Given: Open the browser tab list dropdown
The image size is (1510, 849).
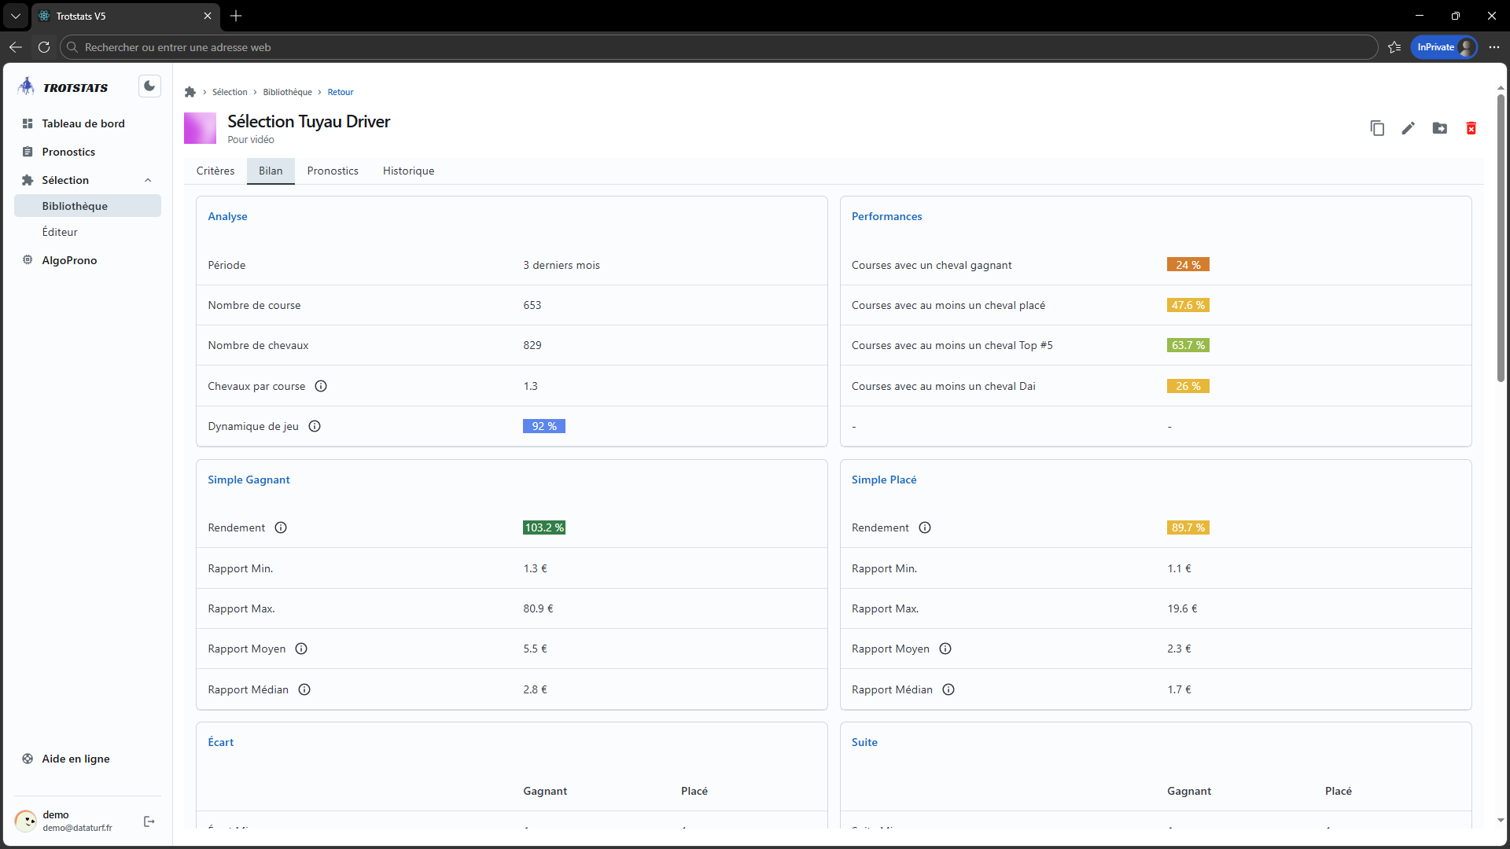Looking at the screenshot, I should click(x=15, y=16).
